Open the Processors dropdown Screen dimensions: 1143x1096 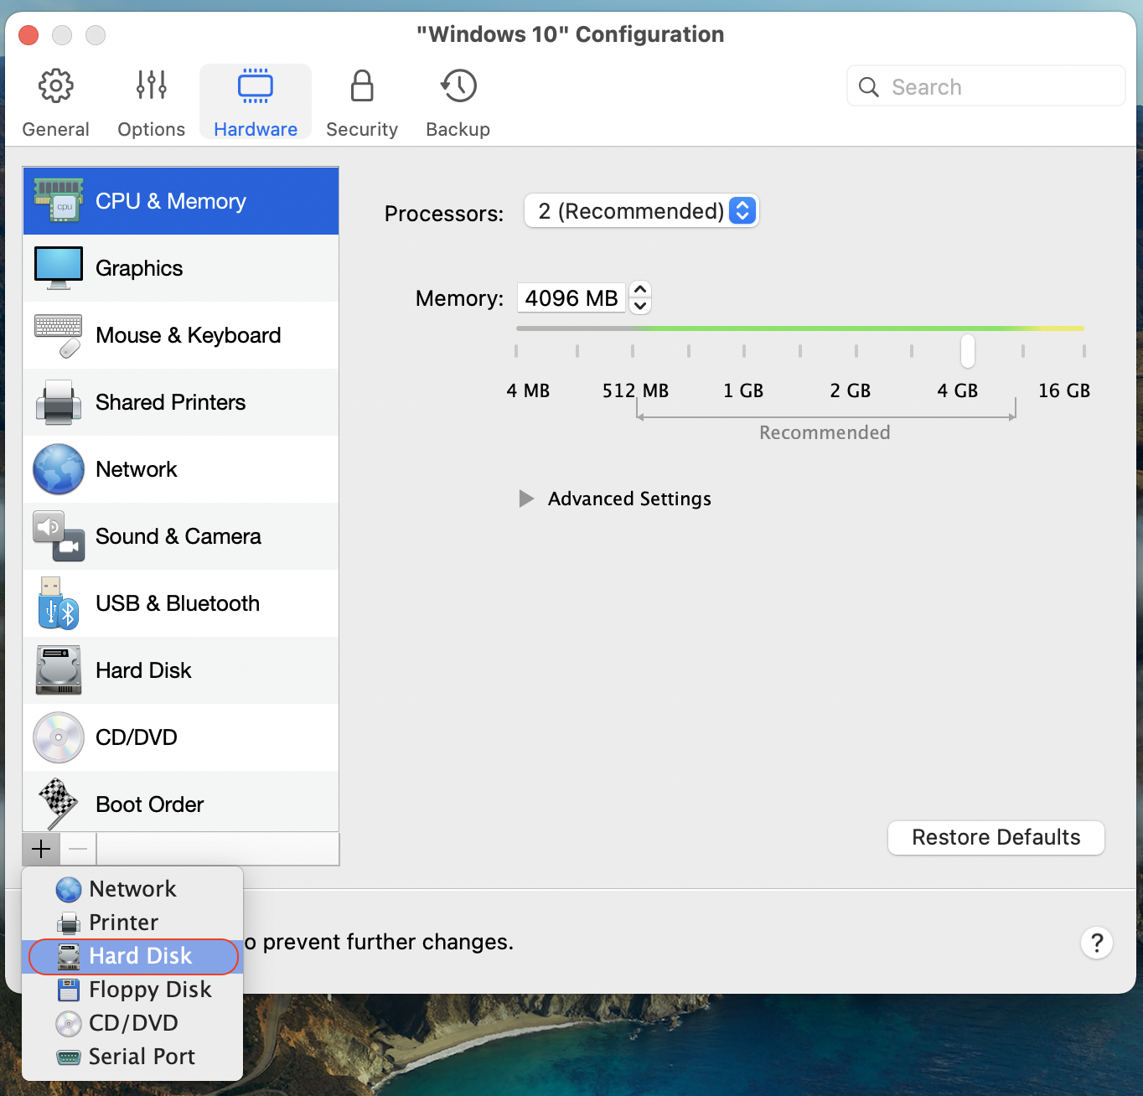coord(641,211)
